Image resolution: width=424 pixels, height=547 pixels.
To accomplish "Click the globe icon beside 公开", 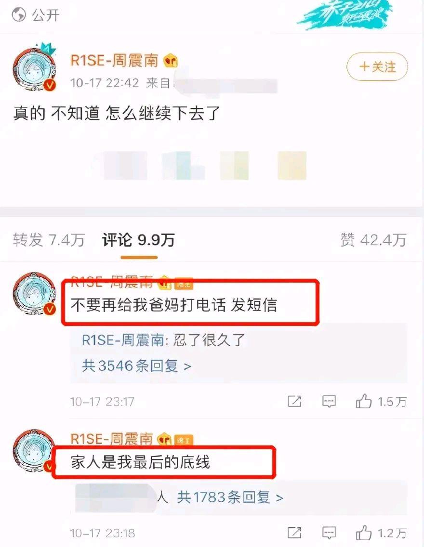I will pyautogui.click(x=18, y=15).
